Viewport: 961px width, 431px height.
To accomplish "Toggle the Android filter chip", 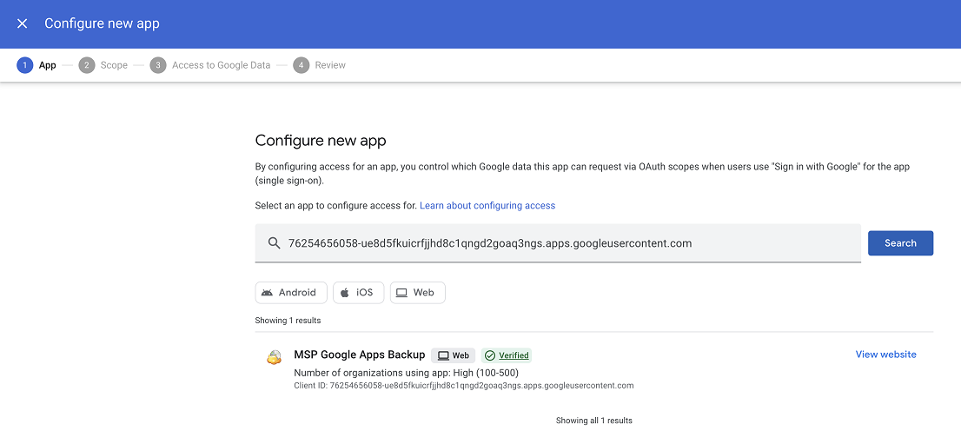I will tap(291, 293).
